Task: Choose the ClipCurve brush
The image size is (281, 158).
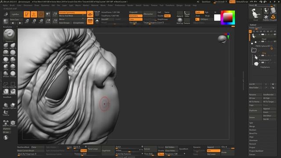Action: [13, 106]
